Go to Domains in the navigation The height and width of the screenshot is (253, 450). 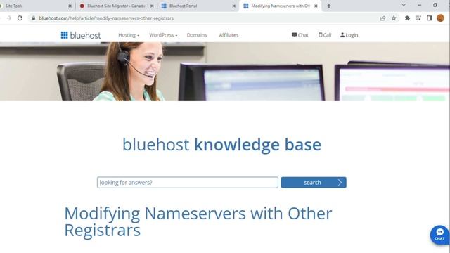(197, 35)
